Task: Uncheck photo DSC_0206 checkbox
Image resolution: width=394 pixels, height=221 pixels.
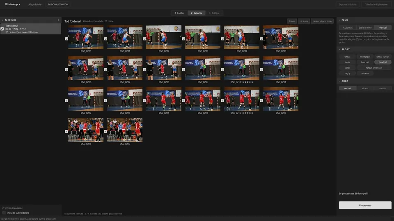Action: [66, 70]
